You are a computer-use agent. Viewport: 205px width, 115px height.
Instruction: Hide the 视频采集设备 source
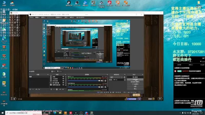pyautogui.click(x=63, y=85)
